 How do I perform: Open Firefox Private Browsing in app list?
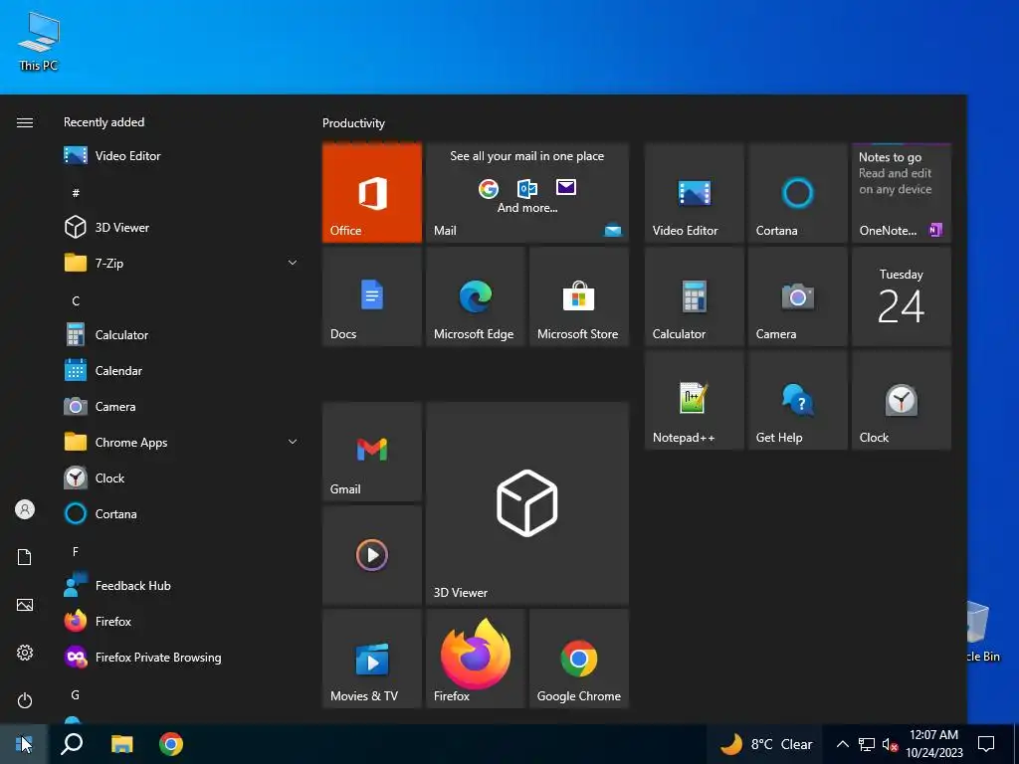point(182,658)
